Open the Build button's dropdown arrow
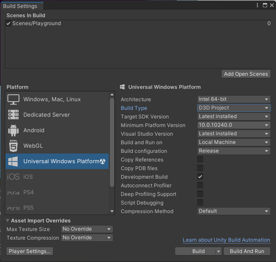 218,251
